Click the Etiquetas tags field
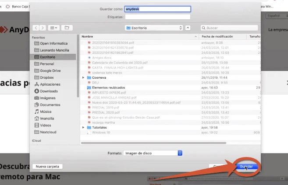 pyautogui.click(x=157, y=17)
